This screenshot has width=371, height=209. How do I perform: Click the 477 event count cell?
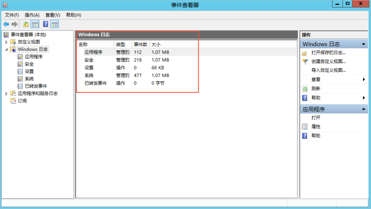[138, 75]
